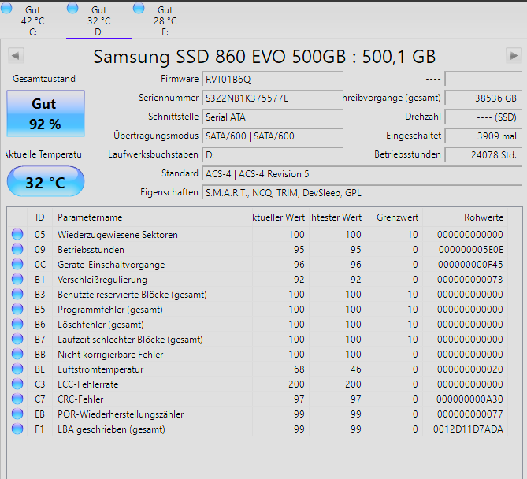Click status orb for CRC-Fehler row

tap(17, 399)
